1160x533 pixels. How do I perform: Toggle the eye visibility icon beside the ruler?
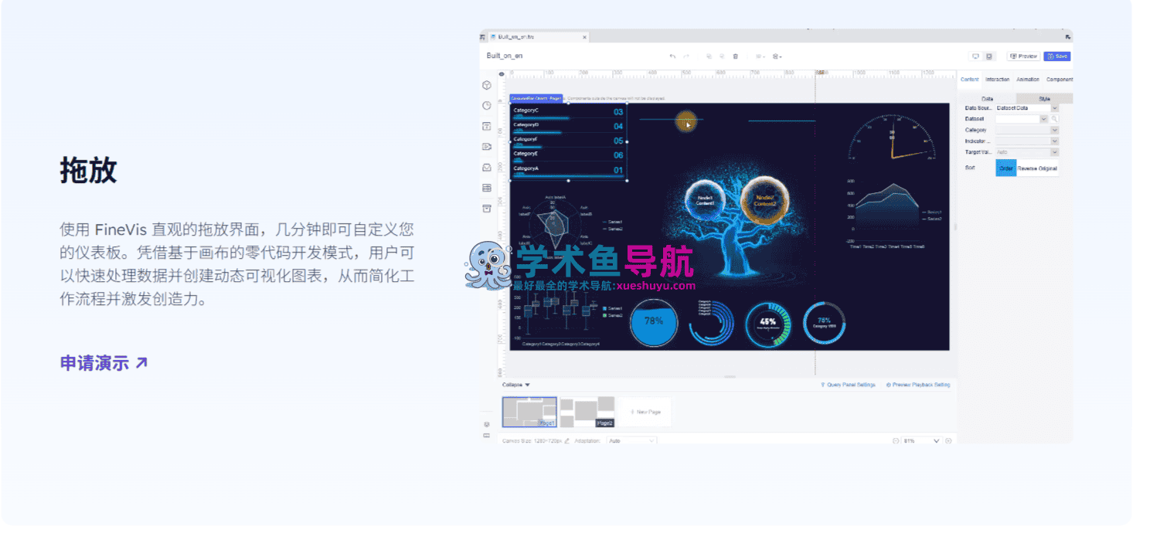pos(502,74)
